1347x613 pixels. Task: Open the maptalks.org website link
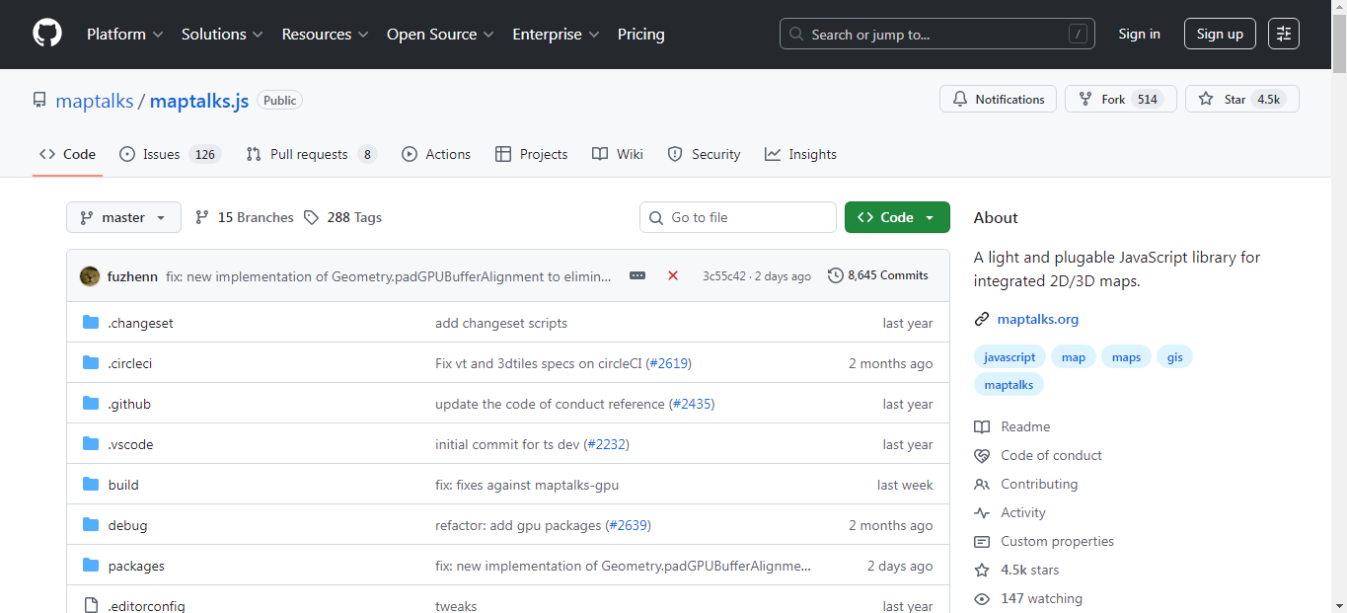tap(1038, 319)
